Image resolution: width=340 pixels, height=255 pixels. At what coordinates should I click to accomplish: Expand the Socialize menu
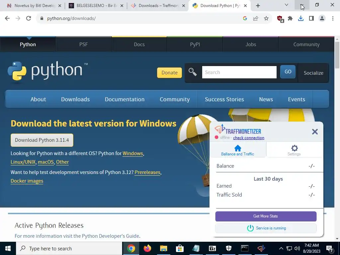313,73
